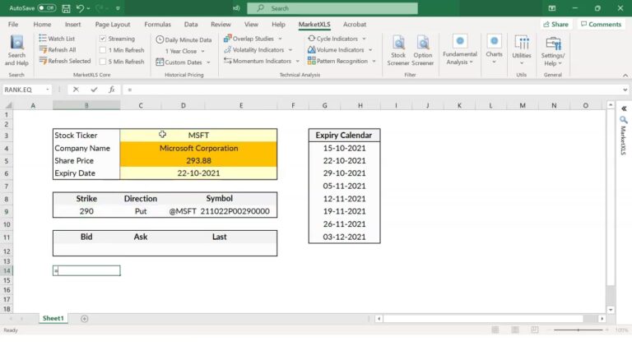Click Refresh Selected
Screen dimensions: 632x355
tap(64, 61)
